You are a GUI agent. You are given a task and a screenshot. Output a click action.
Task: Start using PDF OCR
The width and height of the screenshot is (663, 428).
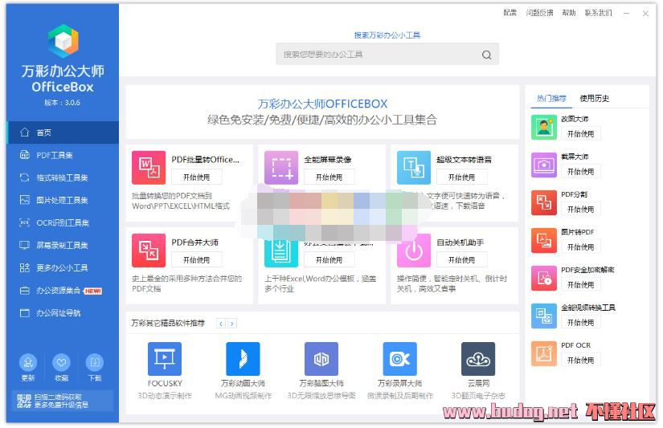point(580,360)
